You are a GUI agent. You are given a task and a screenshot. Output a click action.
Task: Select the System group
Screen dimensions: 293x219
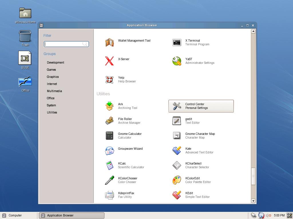click(52, 105)
